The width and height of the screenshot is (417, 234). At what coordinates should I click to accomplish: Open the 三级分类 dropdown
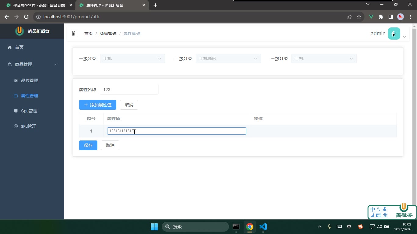tap(324, 58)
